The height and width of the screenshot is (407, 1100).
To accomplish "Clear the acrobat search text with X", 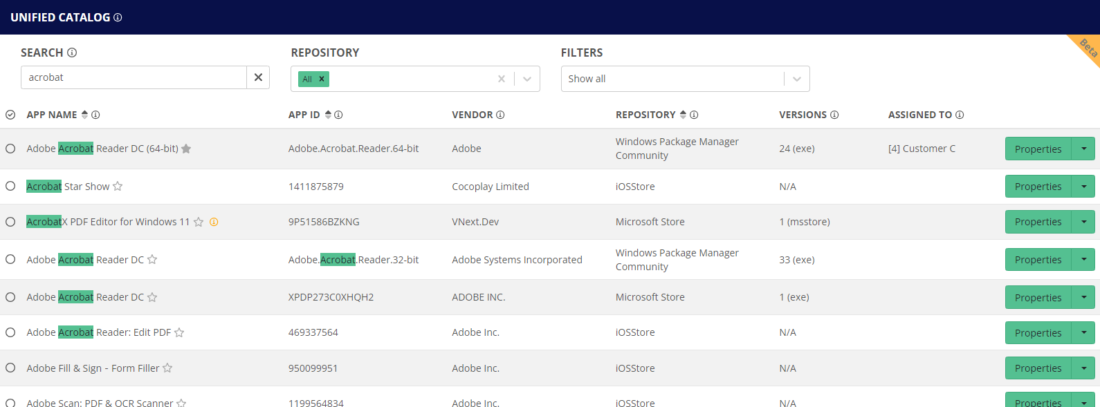I will [x=258, y=77].
